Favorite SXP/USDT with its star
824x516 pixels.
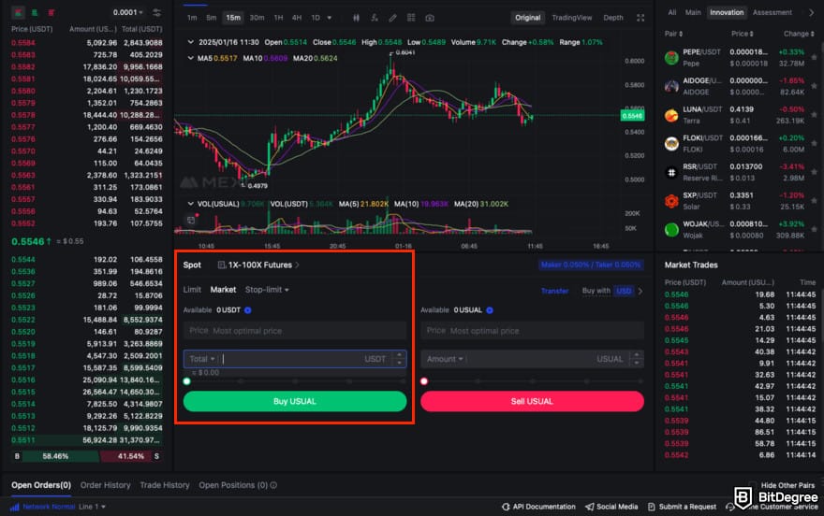pyautogui.click(x=814, y=200)
